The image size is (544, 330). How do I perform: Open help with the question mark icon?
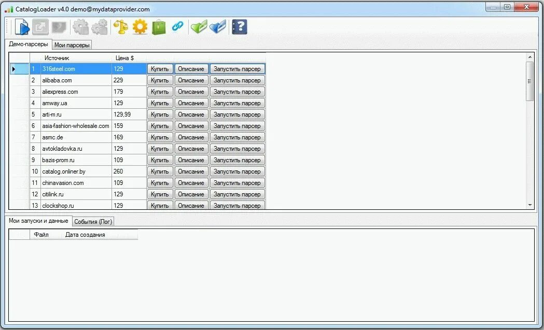point(240,27)
